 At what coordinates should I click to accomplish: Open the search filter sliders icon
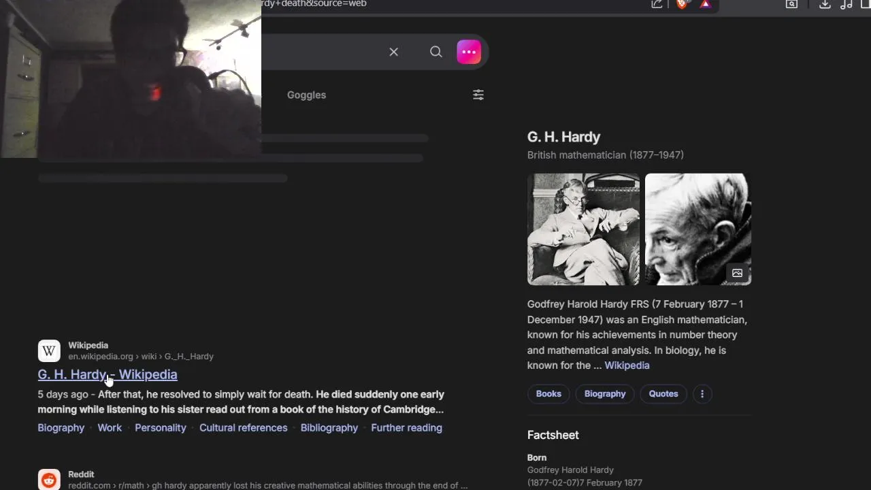[478, 95]
